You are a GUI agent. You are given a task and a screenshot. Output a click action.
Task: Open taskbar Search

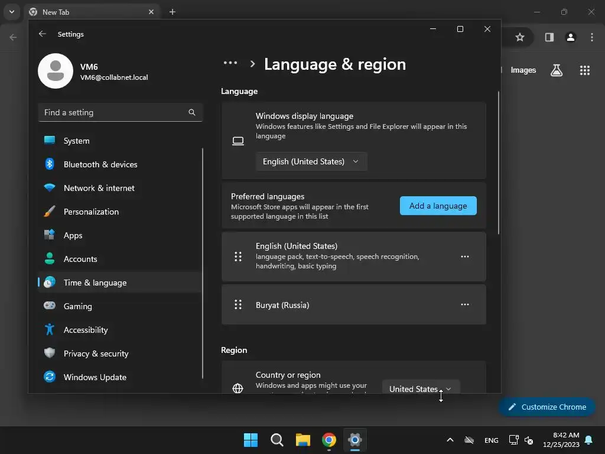pos(277,440)
